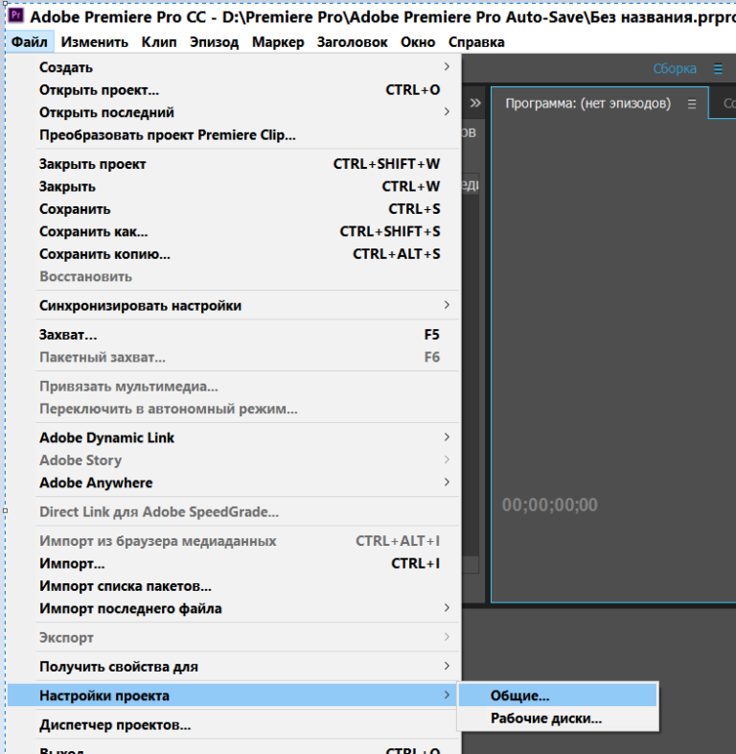Open the Заголовок menu

352,42
